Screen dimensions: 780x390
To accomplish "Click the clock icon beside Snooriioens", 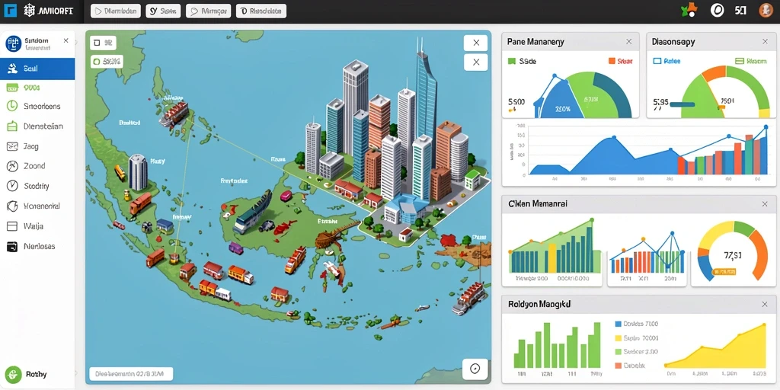I will click(12, 106).
